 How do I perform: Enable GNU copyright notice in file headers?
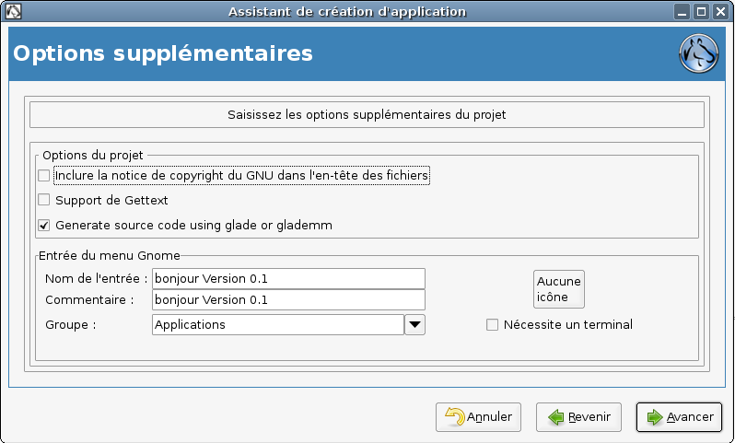point(44,175)
